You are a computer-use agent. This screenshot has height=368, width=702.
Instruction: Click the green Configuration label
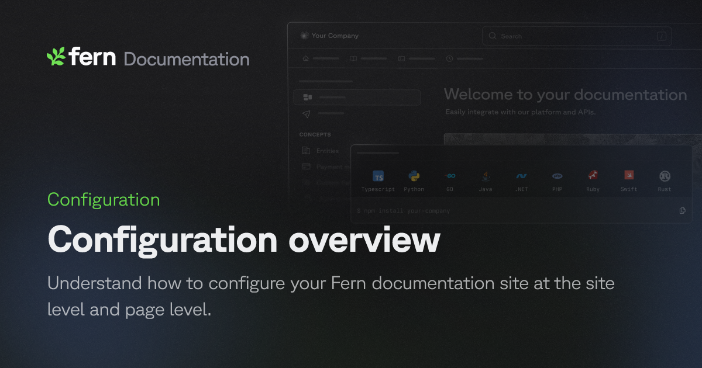coord(104,200)
